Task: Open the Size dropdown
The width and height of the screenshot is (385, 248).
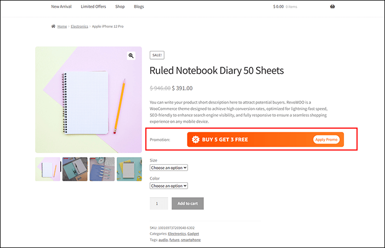Action: pos(169,168)
